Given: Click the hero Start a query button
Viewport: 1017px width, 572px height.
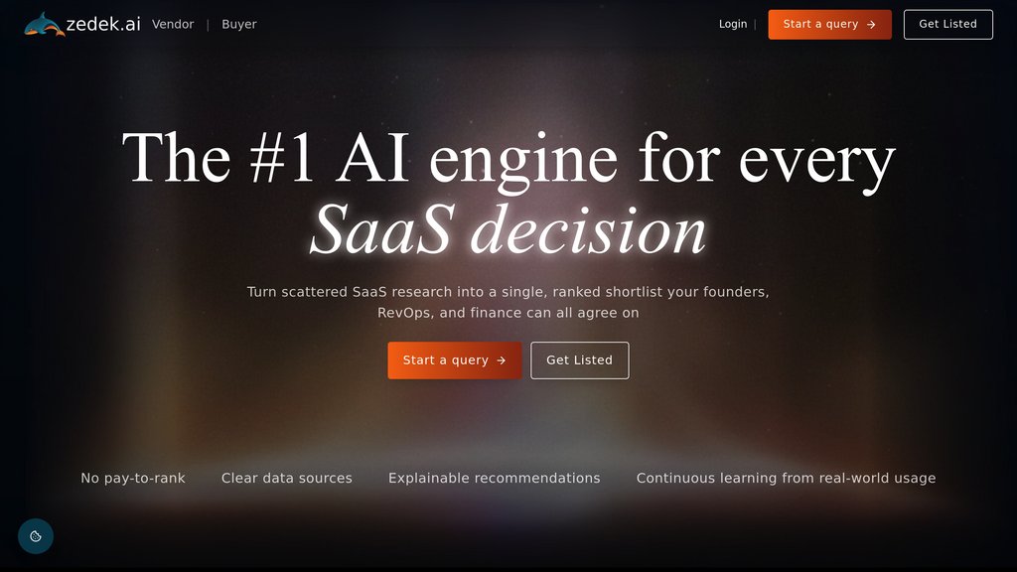Looking at the screenshot, I should [455, 360].
